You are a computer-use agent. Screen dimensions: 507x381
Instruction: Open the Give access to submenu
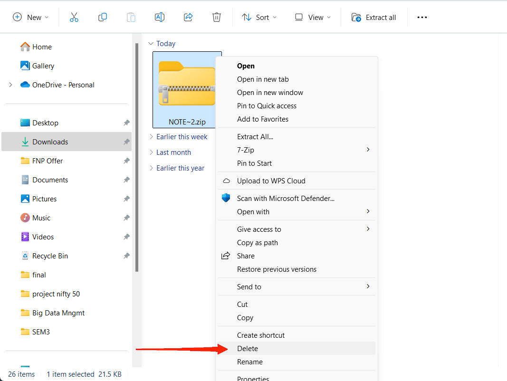297,229
